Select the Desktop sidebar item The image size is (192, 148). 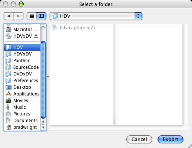pyautogui.click(x=22, y=87)
